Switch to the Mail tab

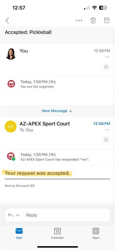(19, 233)
